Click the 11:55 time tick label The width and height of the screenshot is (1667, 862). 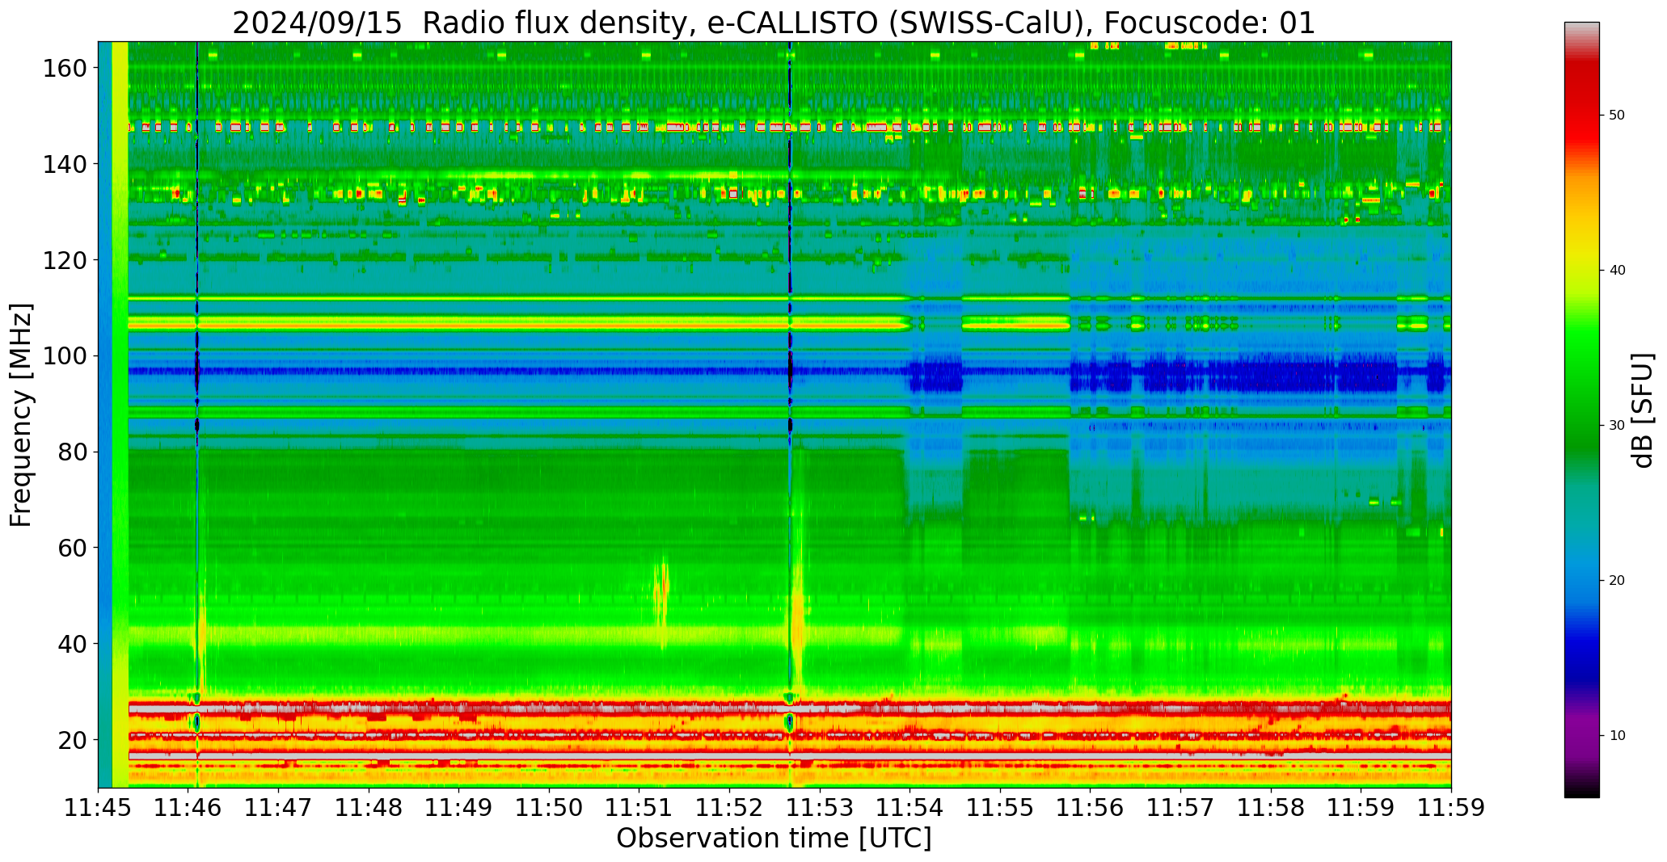pyautogui.click(x=1000, y=808)
